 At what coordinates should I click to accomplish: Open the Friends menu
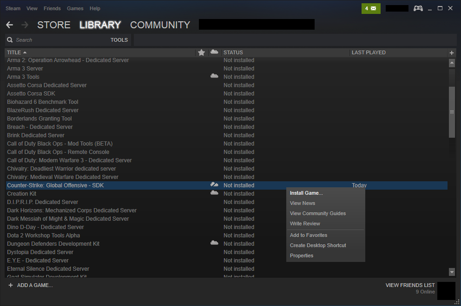[52, 8]
